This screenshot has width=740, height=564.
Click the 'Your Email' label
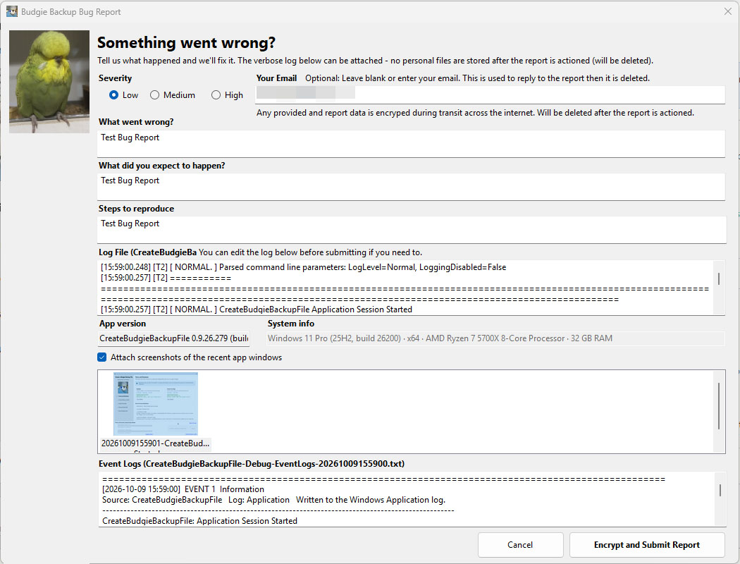coord(276,78)
